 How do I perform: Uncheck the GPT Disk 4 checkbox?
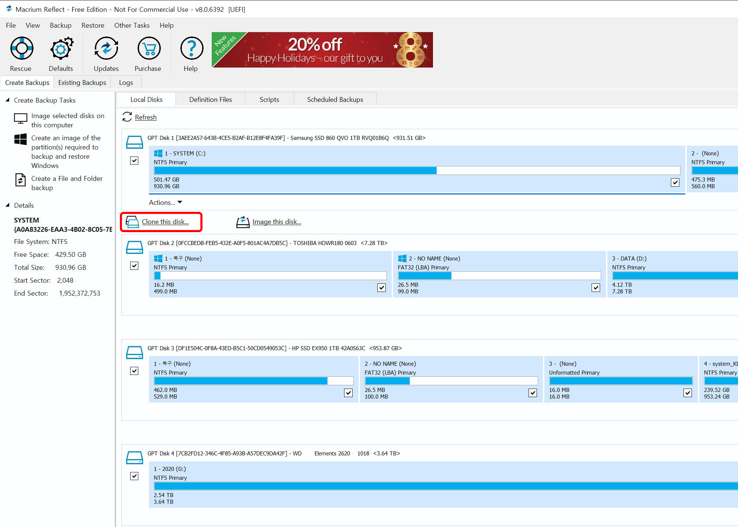(x=134, y=476)
